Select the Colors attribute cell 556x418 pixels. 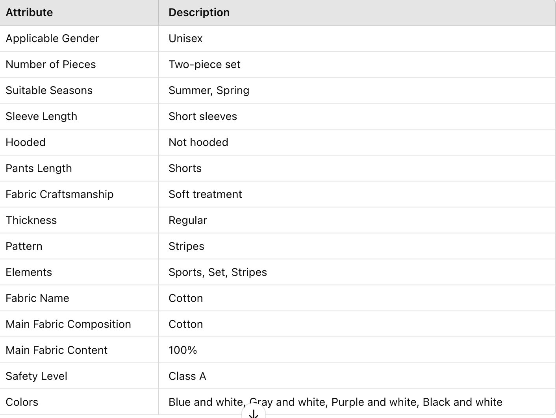(22, 402)
